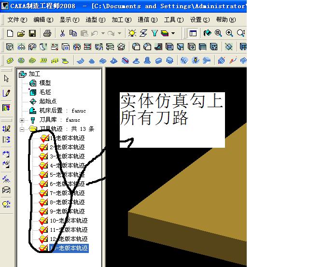Select 机床后置 : fanuc tree item
Viewport: 309px width, 267px height.
62,111
